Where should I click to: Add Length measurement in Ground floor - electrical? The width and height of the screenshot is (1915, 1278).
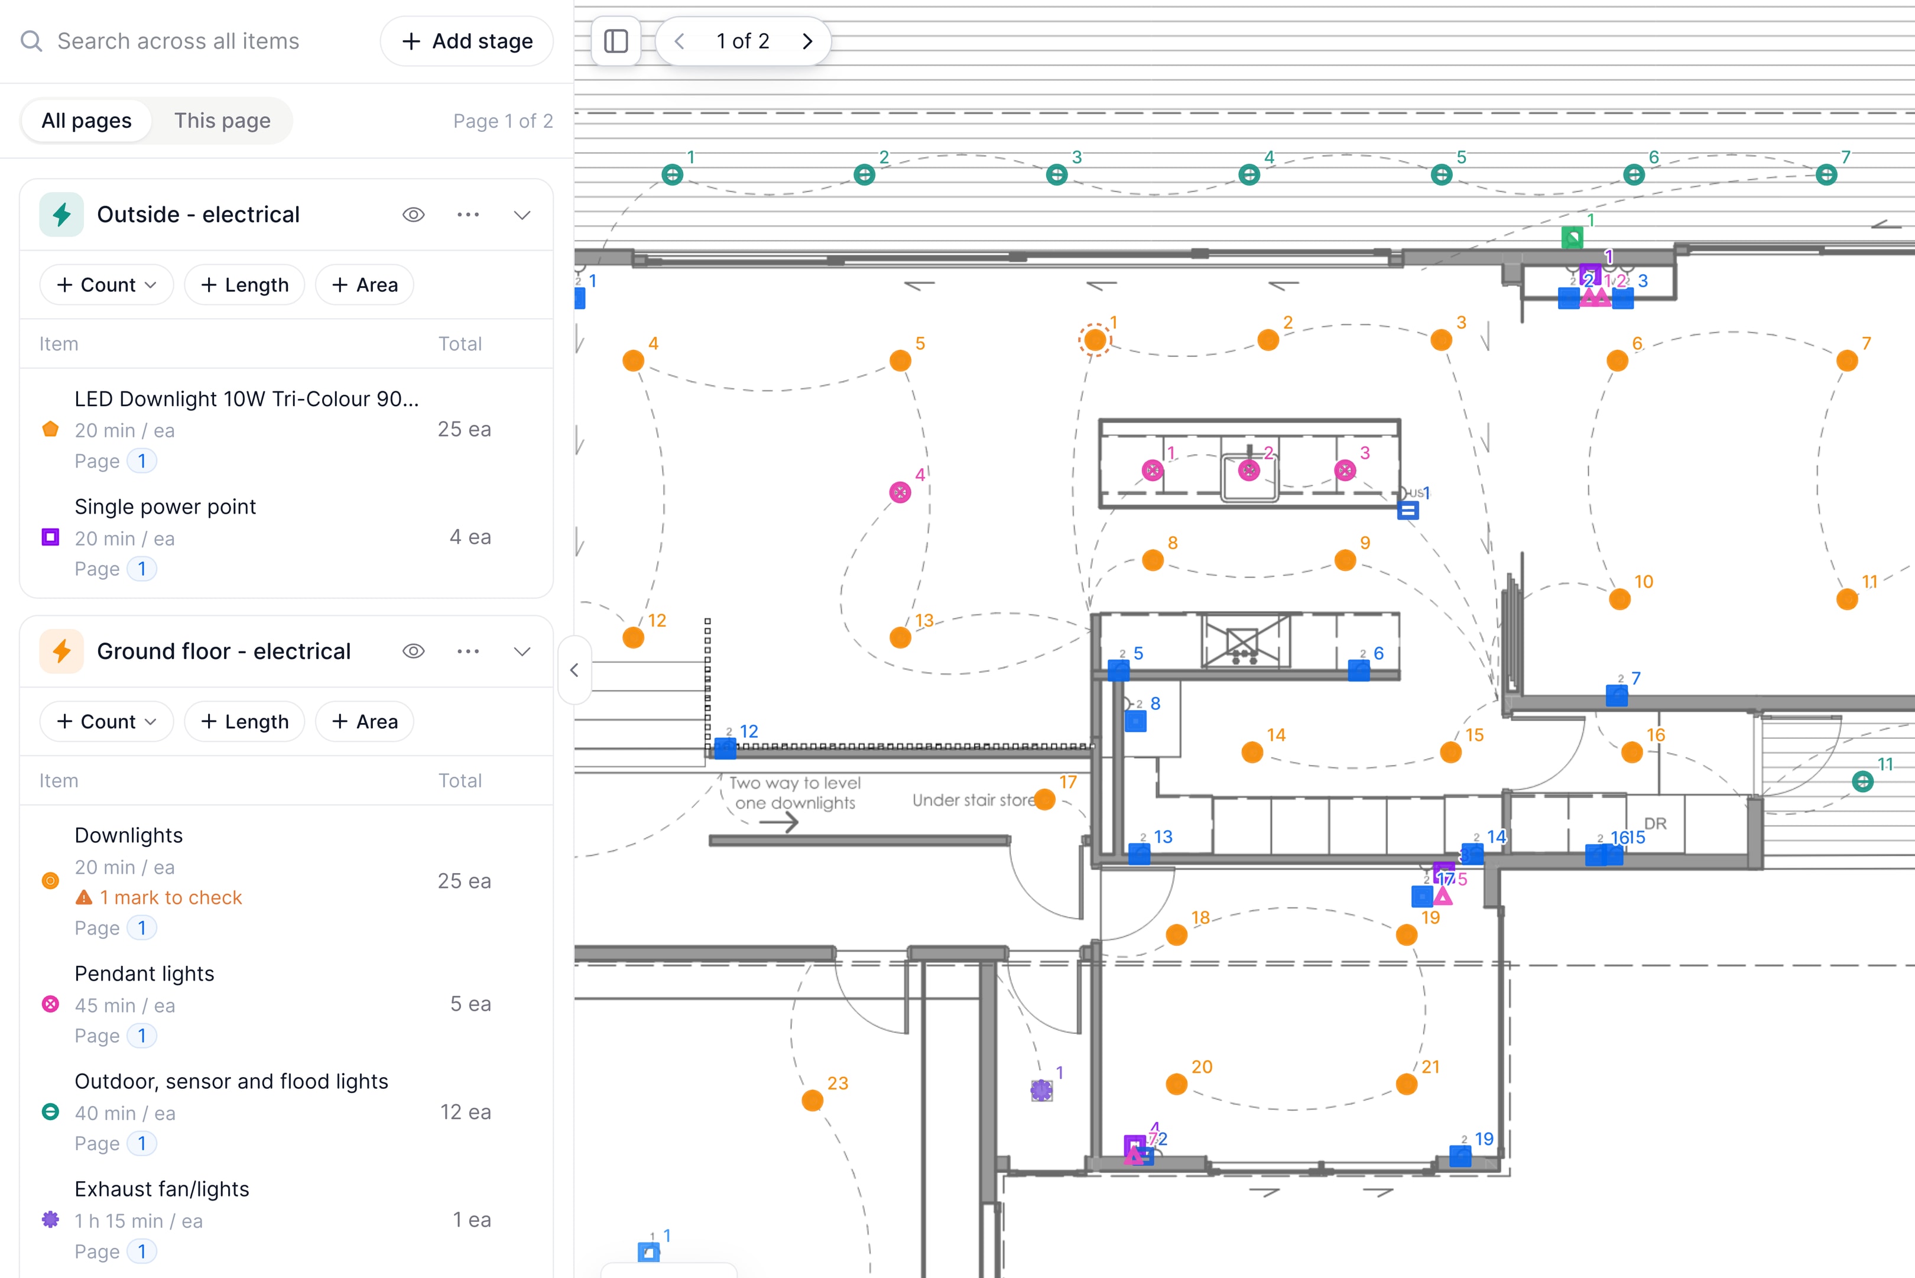[245, 721]
